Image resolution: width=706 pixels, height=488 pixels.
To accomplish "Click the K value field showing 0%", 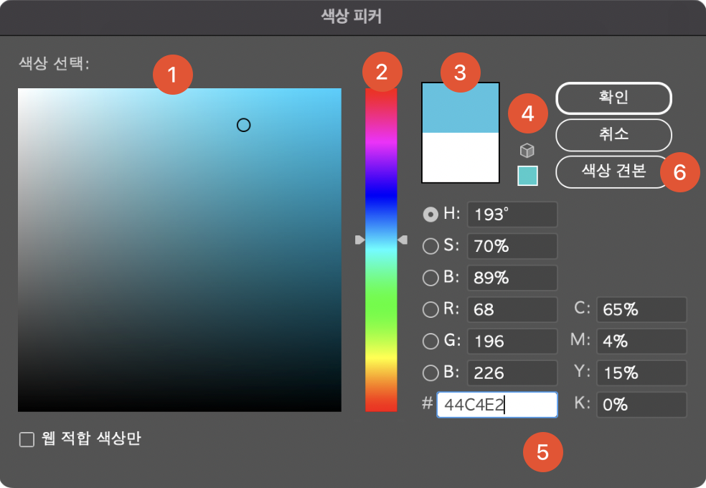I will pos(641,404).
